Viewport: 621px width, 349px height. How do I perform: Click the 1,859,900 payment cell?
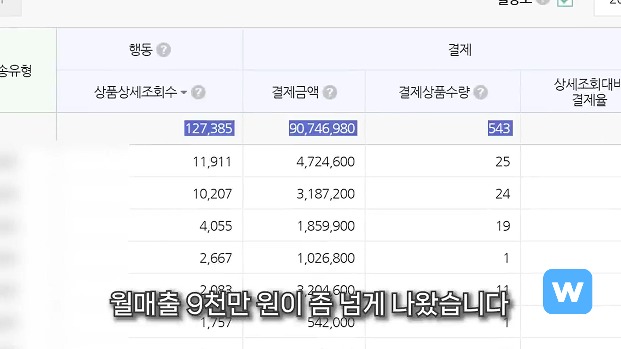tap(325, 226)
